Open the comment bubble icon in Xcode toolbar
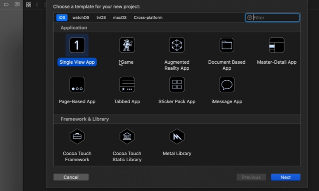319x191 pixels. pos(17,4)
